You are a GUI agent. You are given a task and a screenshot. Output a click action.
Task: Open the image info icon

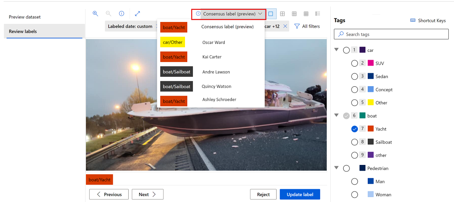tap(121, 14)
